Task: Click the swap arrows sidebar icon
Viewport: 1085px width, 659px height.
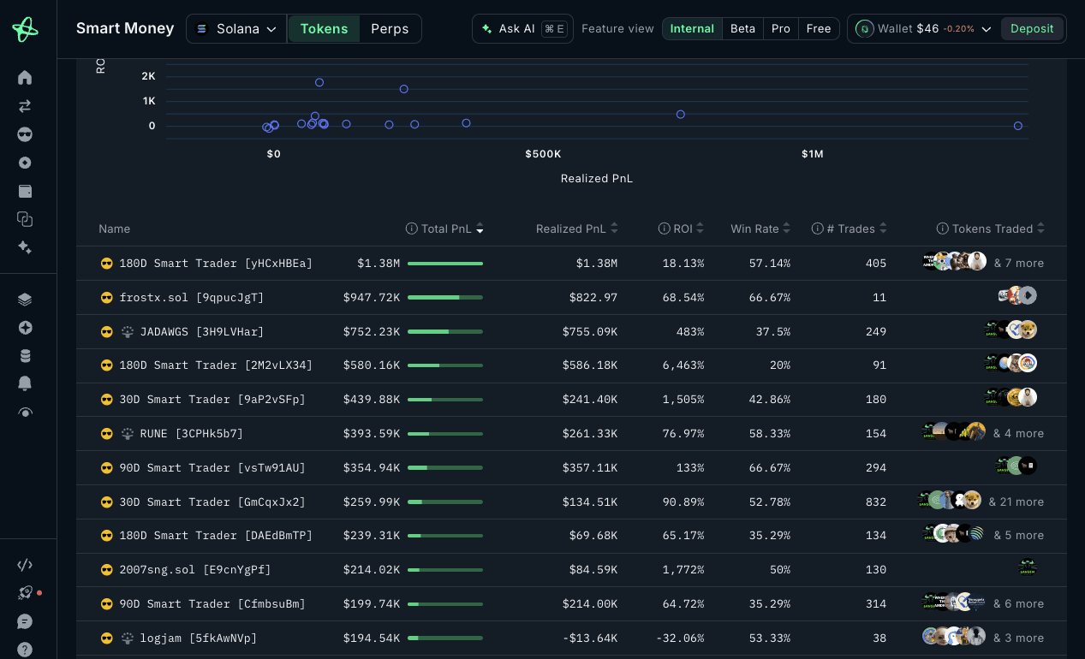Action: (x=25, y=106)
